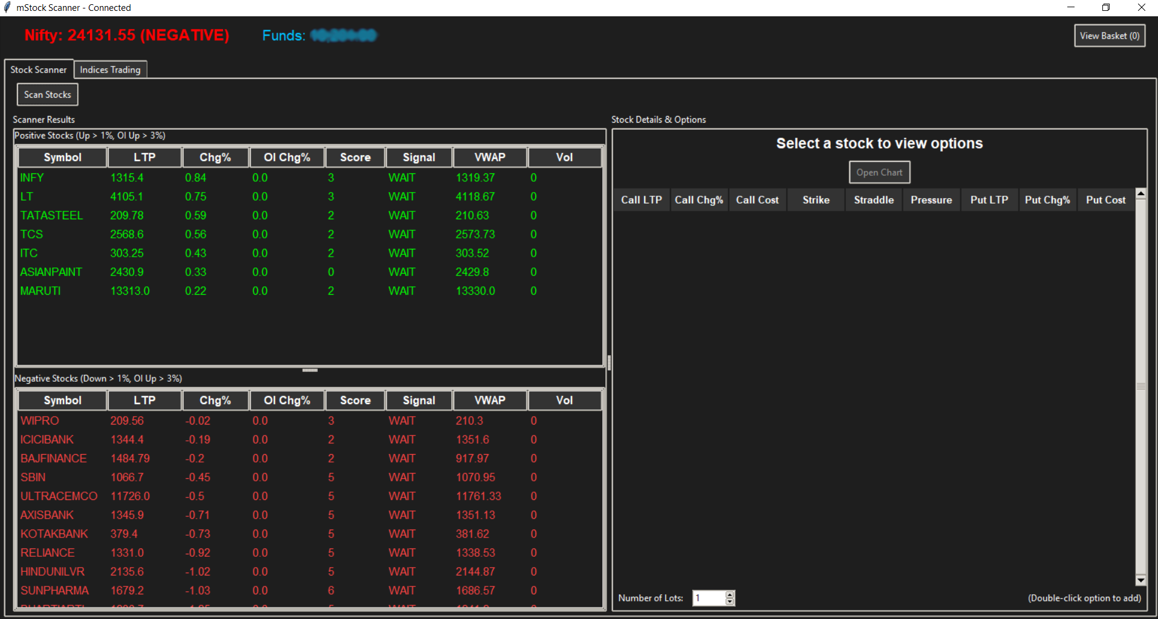Image resolution: width=1158 pixels, height=619 pixels.
Task: Open the View Basket button
Action: (x=1109, y=36)
